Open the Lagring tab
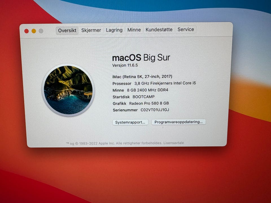The width and height of the screenshot is (271, 203). click(x=114, y=30)
